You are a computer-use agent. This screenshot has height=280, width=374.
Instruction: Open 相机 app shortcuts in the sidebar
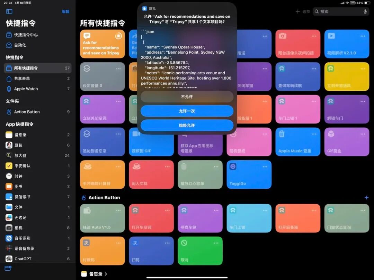[38, 228]
